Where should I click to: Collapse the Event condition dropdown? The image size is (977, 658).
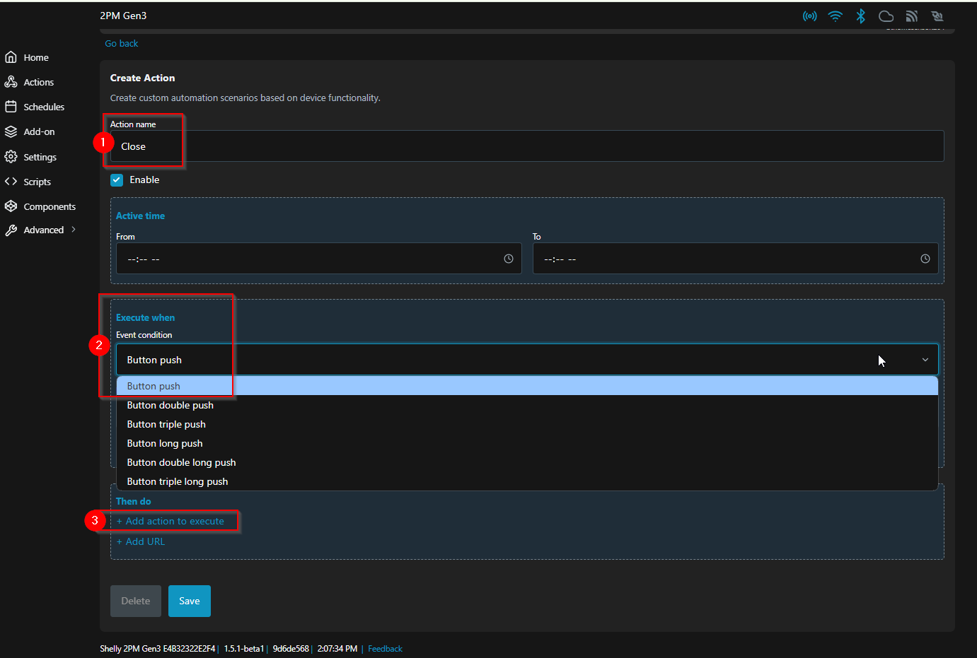pos(924,360)
